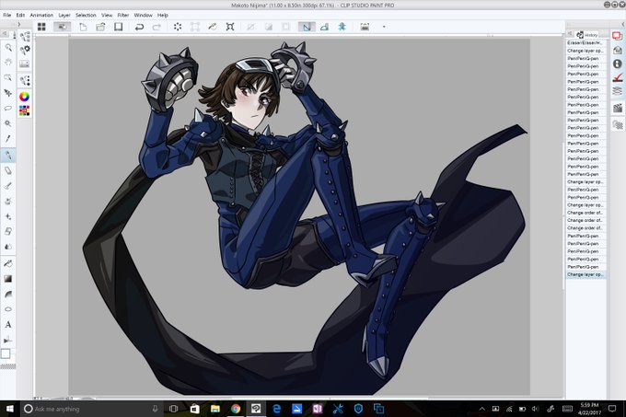The height and width of the screenshot is (417, 626).
Task: Open the Animation clapperboard panel icon
Action: 617,108
